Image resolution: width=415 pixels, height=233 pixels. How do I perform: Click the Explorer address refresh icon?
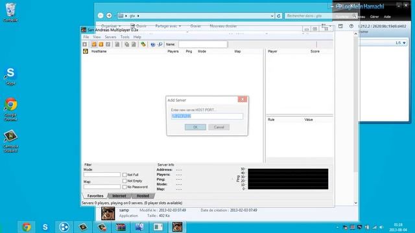click(x=278, y=16)
